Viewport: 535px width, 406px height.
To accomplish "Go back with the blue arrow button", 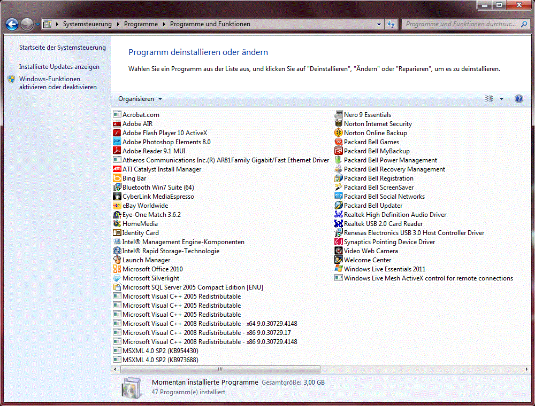I will 12,24.
